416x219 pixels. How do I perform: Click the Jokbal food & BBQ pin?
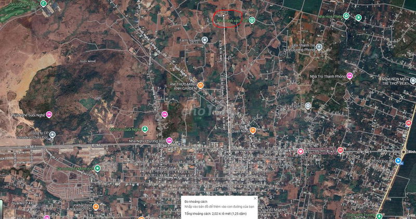click(96, 206)
